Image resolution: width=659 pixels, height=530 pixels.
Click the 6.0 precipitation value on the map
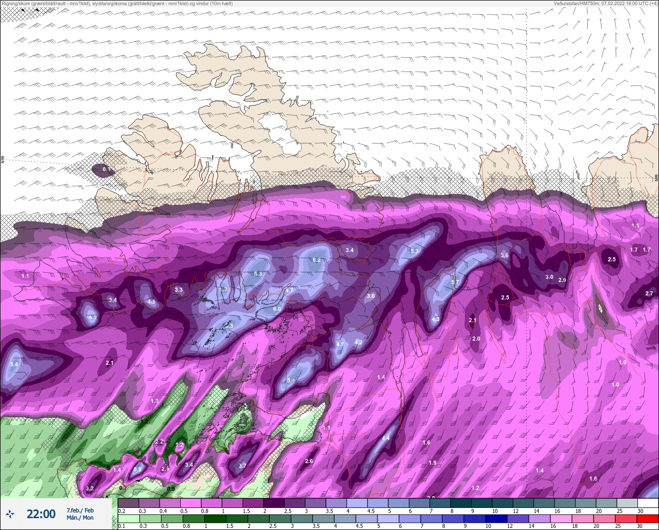[277, 309]
